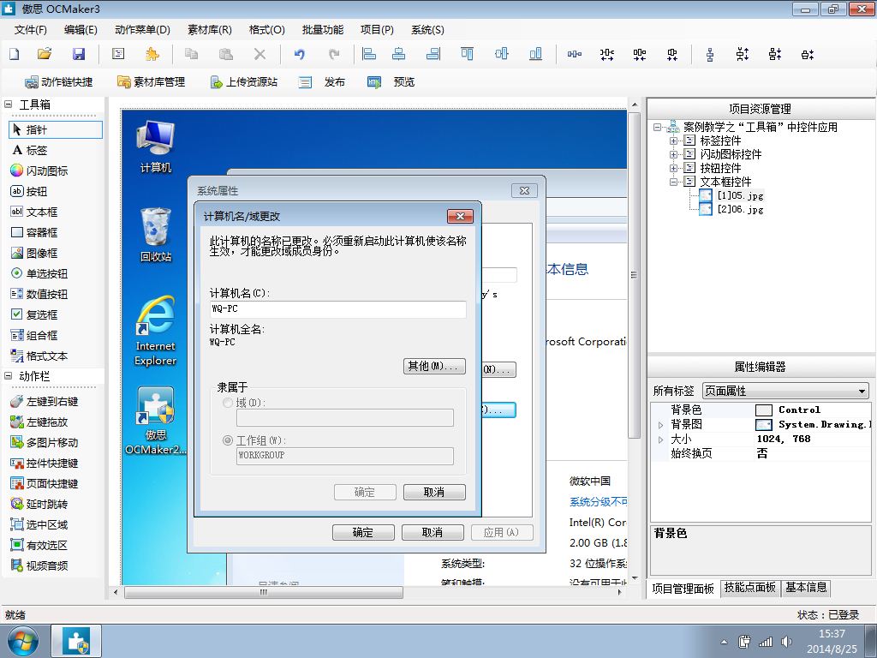Expand the 背景图 property row
The image size is (877, 658).
click(660, 425)
